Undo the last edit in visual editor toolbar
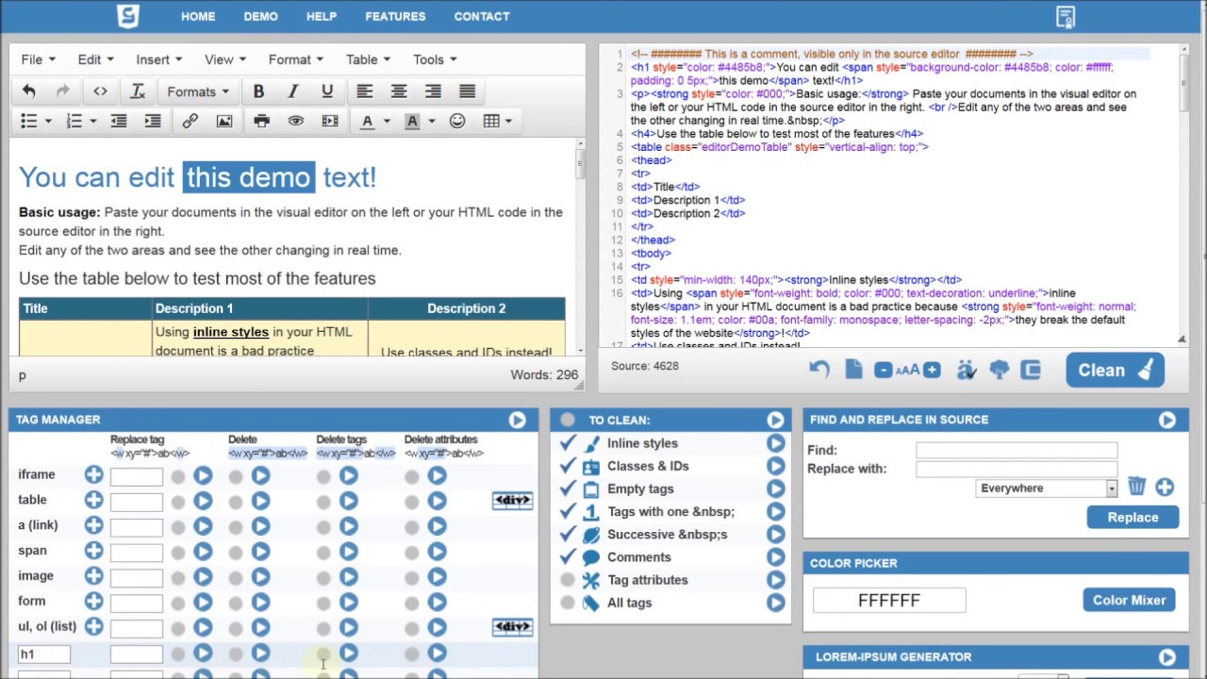The height and width of the screenshot is (679, 1207). pos(29,91)
